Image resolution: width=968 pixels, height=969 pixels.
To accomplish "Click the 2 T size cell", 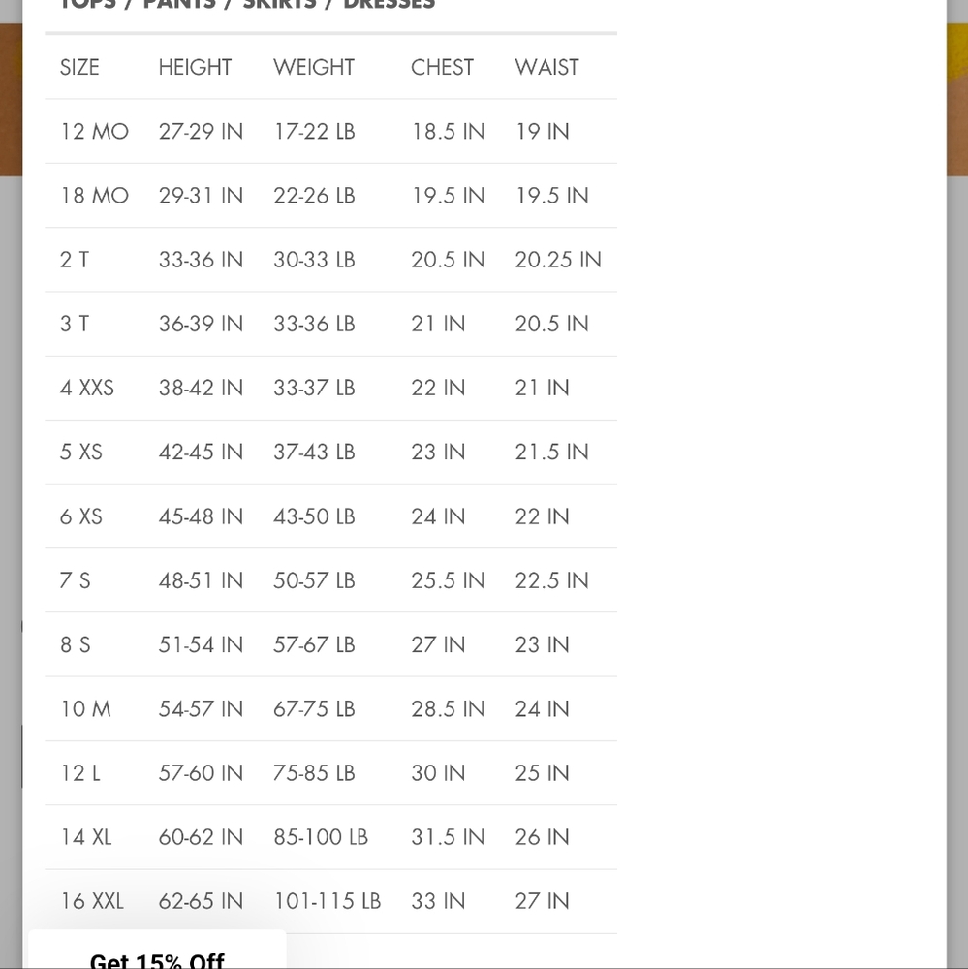I will pyautogui.click(x=75, y=260).
